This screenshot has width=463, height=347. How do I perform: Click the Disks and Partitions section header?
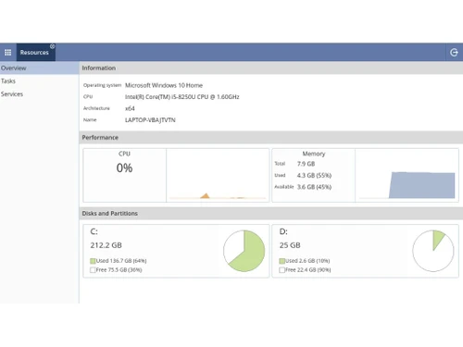[271, 213]
